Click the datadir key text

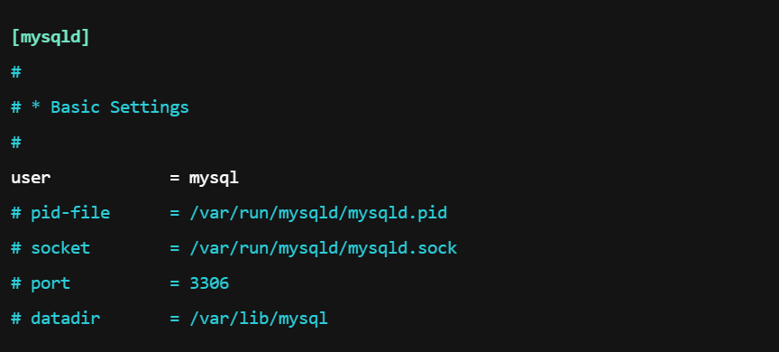pyautogui.click(x=65, y=319)
